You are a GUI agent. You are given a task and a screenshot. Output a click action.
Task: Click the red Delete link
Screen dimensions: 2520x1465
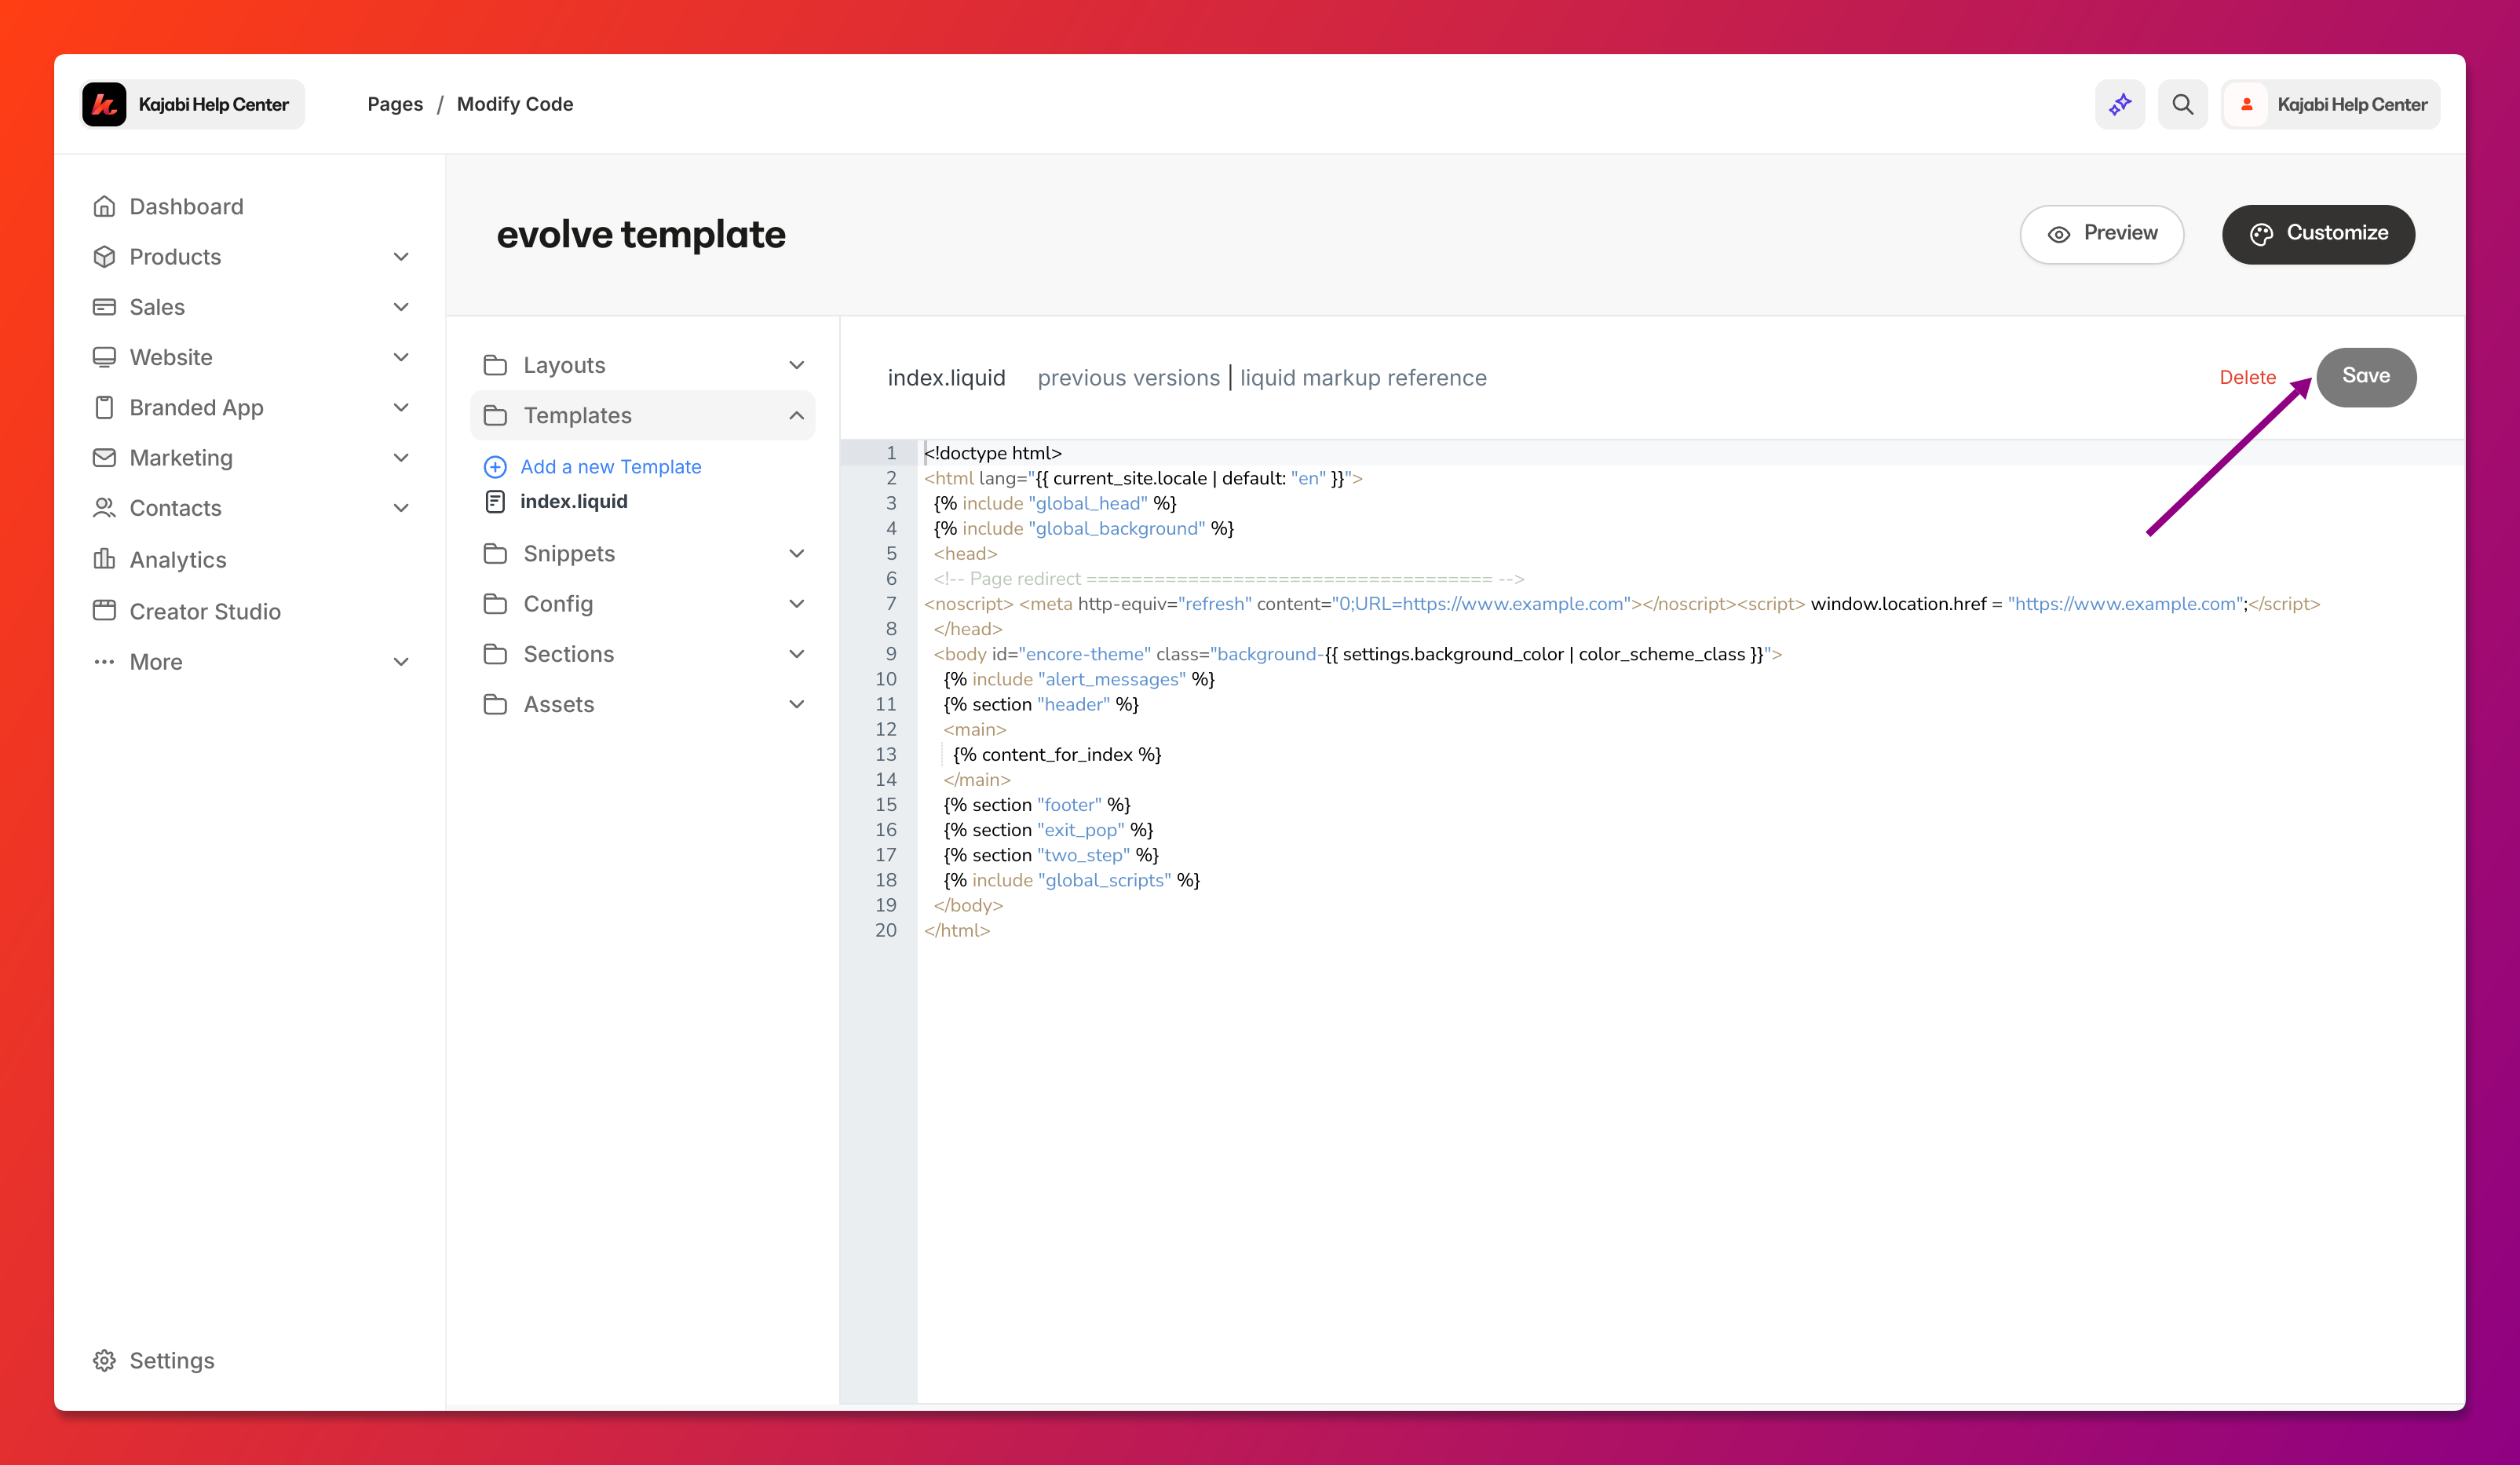(2248, 377)
